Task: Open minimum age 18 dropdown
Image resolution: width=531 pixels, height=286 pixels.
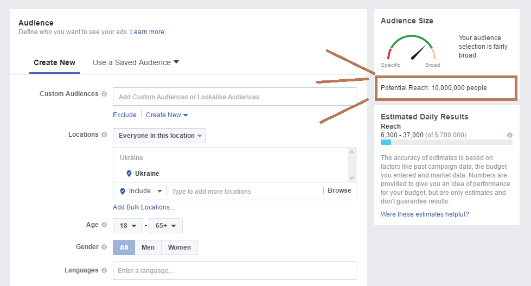Action: pyautogui.click(x=128, y=226)
